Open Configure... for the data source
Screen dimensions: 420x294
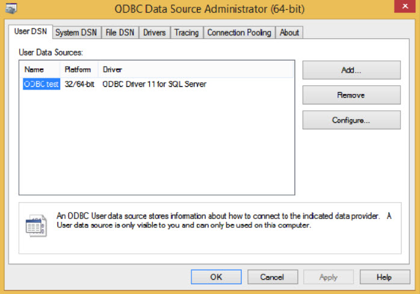point(351,120)
